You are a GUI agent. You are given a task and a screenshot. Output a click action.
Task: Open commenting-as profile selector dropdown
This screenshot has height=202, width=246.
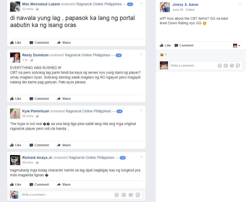(x=237, y=46)
